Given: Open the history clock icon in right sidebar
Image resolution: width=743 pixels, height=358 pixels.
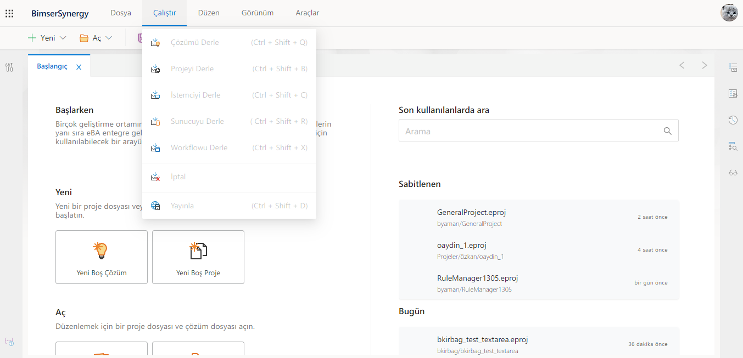Looking at the screenshot, I should [733, 120].
